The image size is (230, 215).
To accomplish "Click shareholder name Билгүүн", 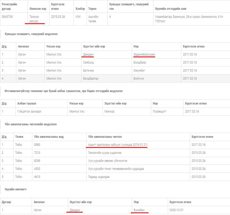I will pyautogui.click(x=139, y=78).
